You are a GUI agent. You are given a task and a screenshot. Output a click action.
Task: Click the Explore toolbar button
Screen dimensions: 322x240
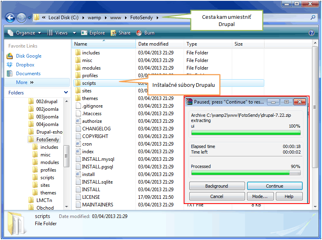pyautogui.click(x=93, y=33)
